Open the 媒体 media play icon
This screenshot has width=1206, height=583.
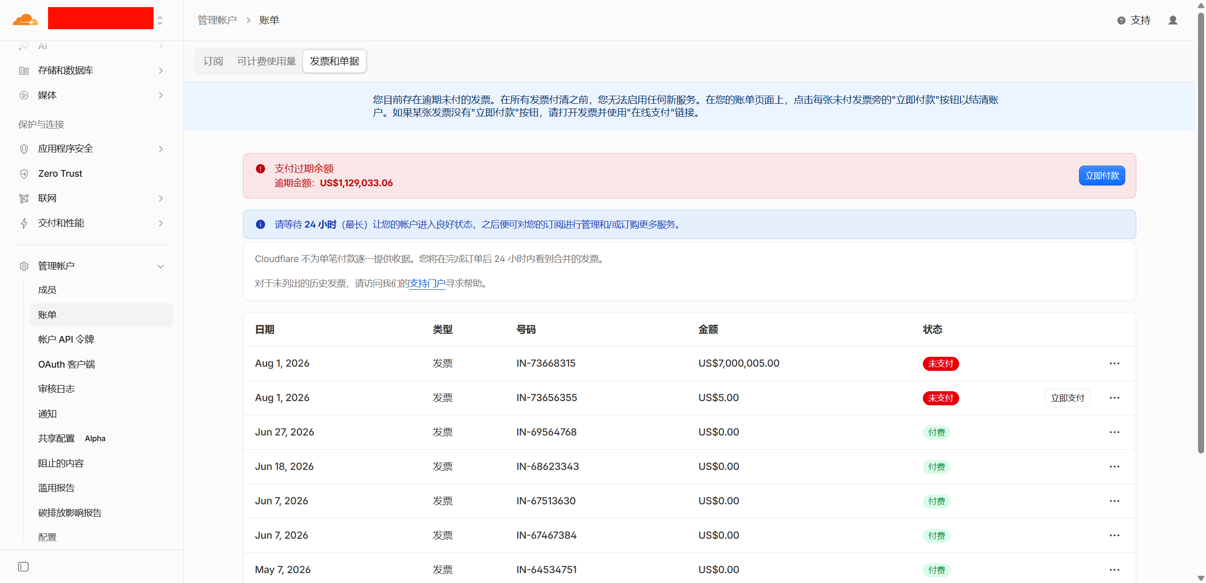click(x=24, y=95)
